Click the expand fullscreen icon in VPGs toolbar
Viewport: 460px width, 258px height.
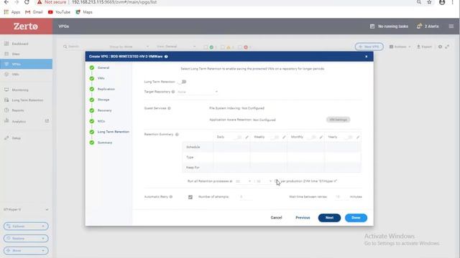447,47
